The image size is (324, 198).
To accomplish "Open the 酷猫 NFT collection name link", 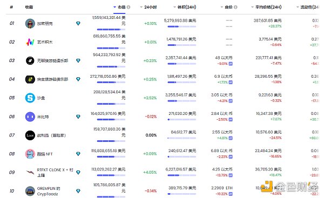I will pos(45,154).
